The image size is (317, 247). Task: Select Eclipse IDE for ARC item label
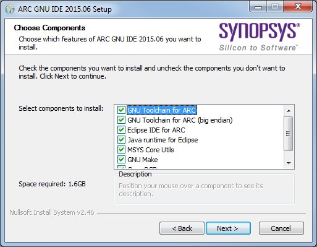[x=156, y=130]
